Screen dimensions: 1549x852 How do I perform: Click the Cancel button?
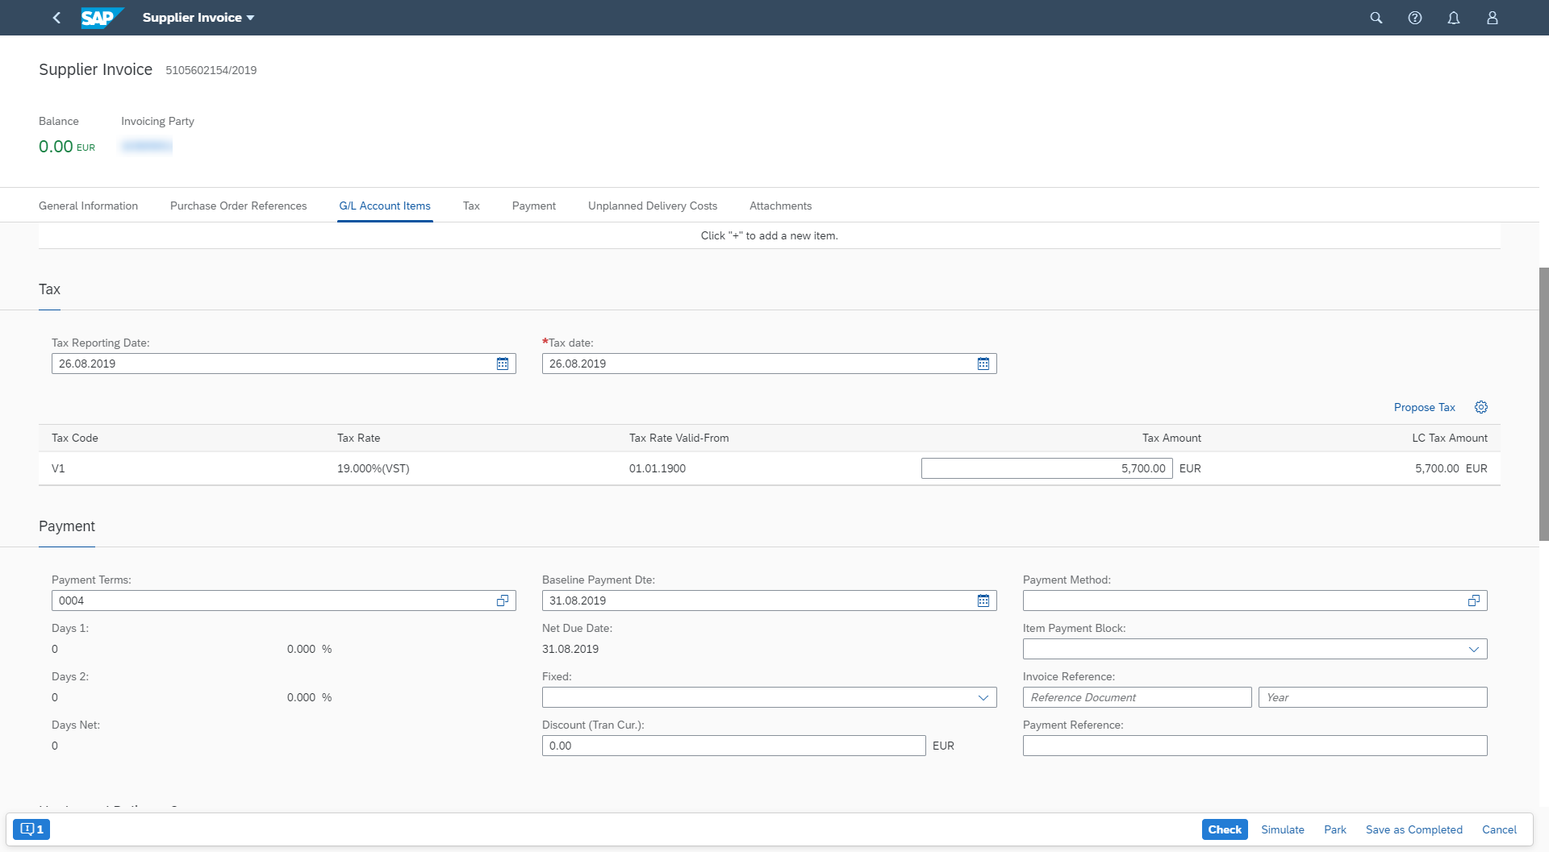tap(1499, 829)
